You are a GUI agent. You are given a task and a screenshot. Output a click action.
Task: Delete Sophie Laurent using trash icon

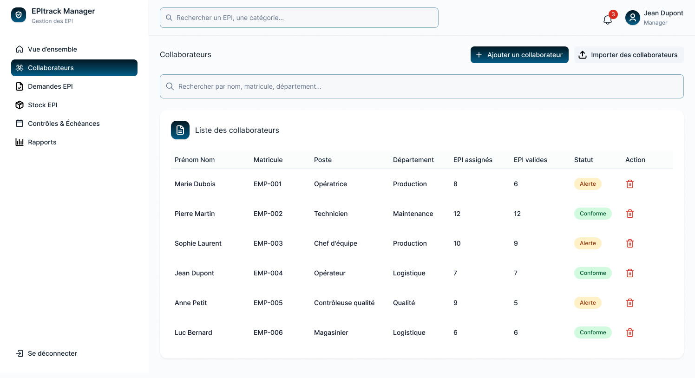(x=630, y=243)
